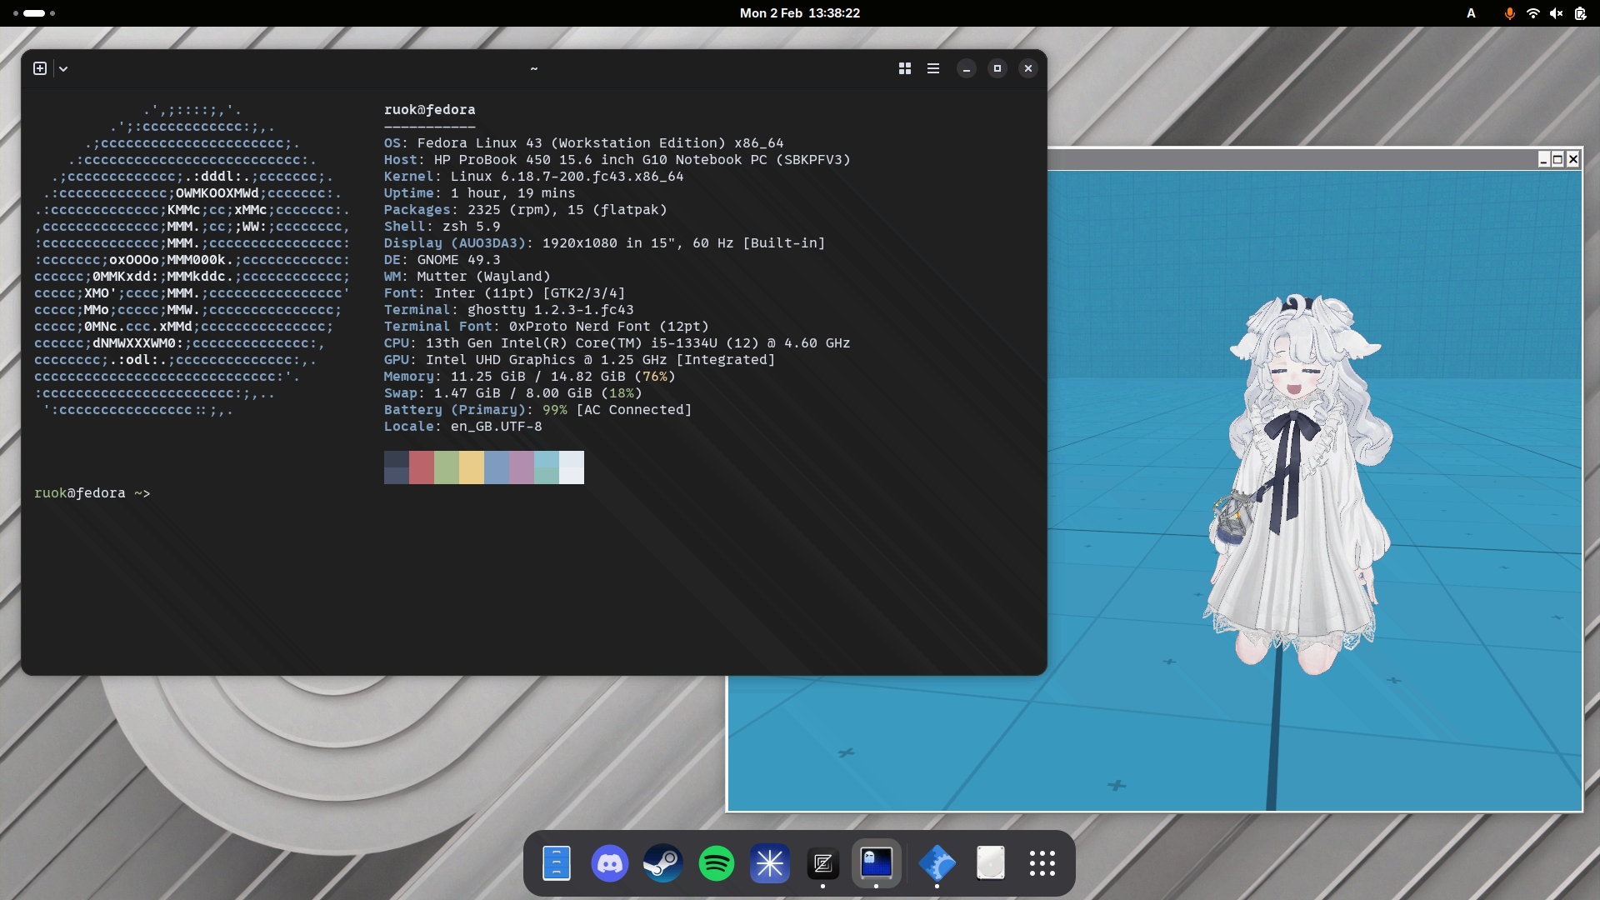Image resolution: width=1600 pixels, height=900 pixels.
Task: Open Spotify from the dock
Action: tap(716, 863)
